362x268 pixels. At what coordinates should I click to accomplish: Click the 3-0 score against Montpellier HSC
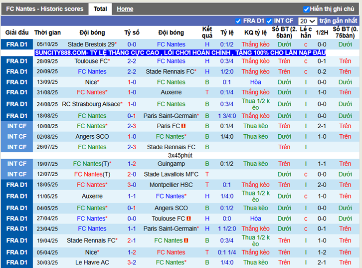click(132, 185)
